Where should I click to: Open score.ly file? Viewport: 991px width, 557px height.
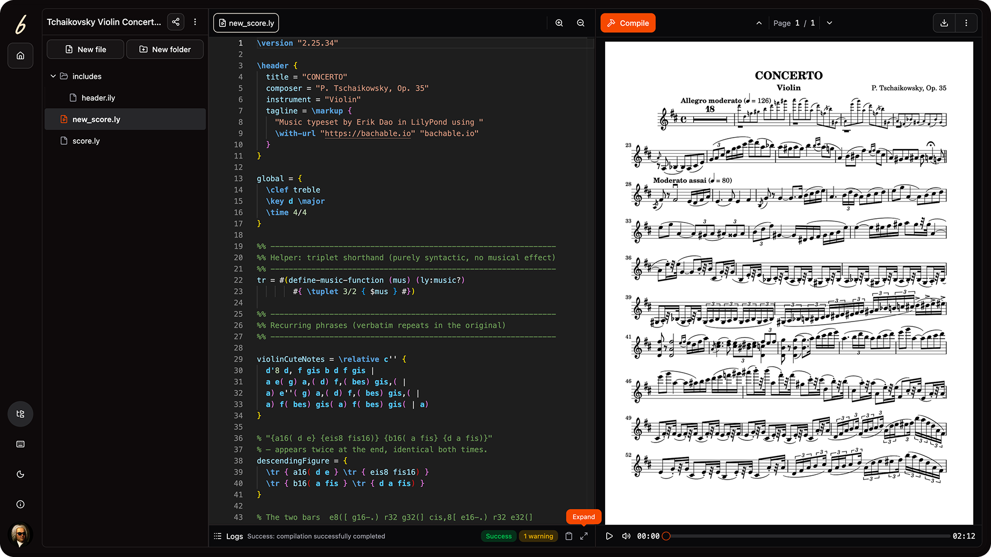point(125,141)
